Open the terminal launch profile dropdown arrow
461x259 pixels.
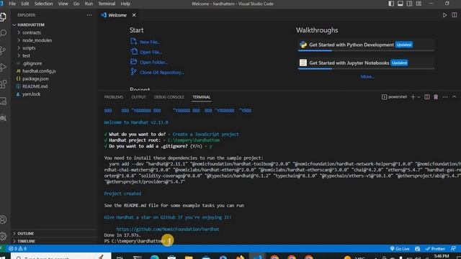coord(419,97)
